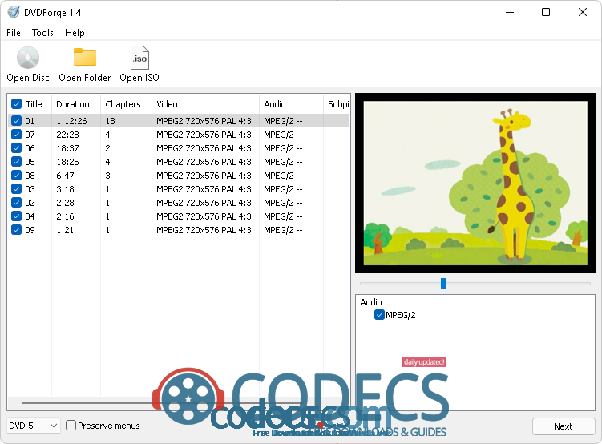Open the Help menu
The height and width of the screenshot is (444, 602).
[75, 33]
